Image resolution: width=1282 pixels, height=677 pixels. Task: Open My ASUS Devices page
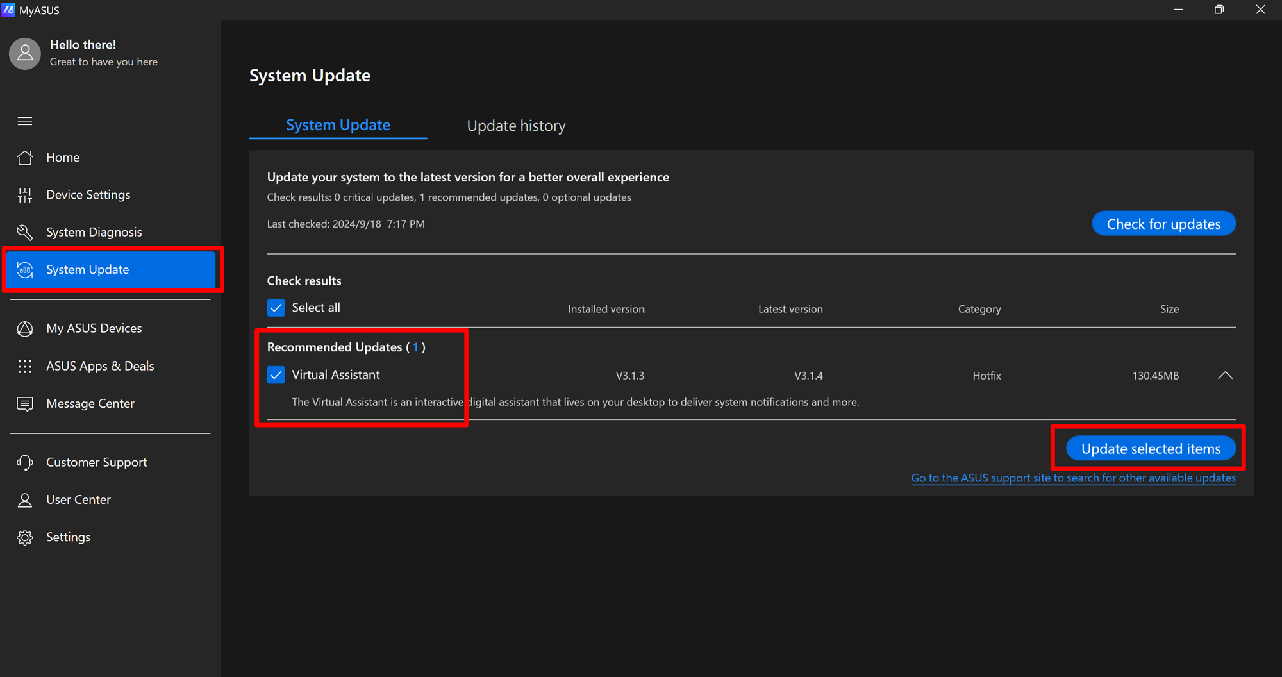coord(110,328)
